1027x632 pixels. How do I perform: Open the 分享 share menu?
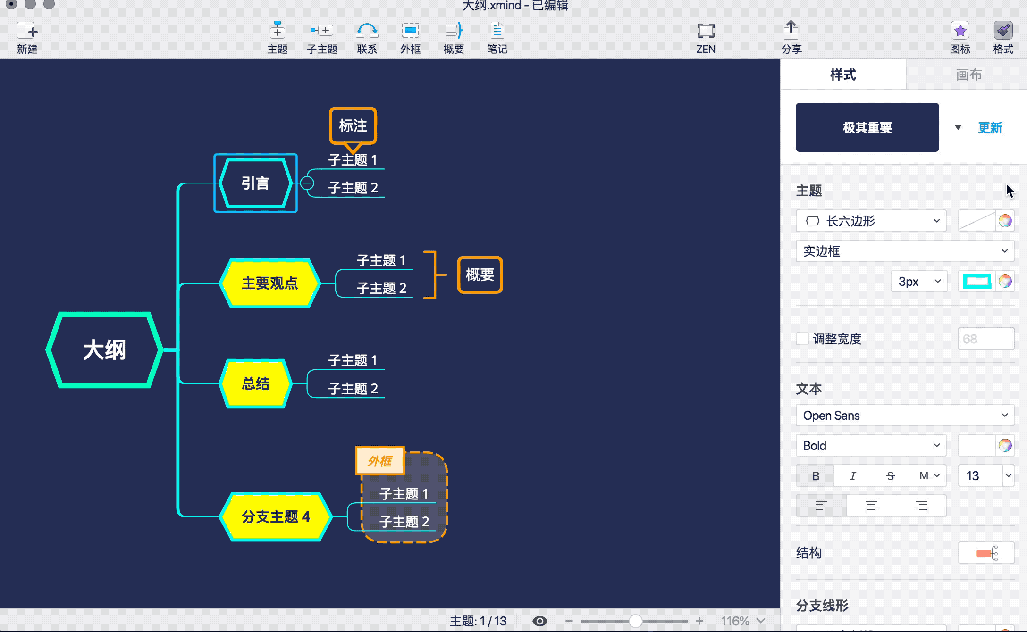click(x=791, y=37)
